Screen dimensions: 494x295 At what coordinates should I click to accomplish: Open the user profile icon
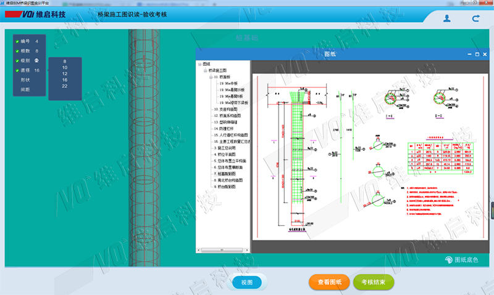tap(446, 18)
